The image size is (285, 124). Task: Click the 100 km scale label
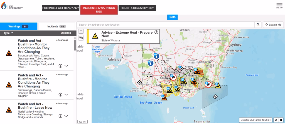[82, 122]
